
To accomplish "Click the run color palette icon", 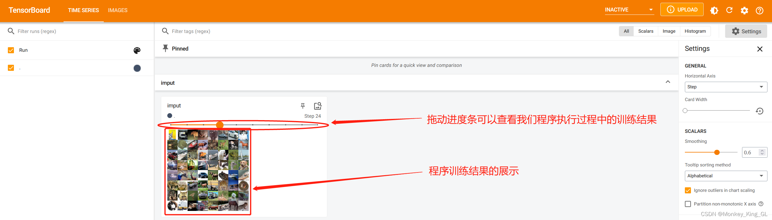I will pyautogui.click(x=137, y=50).
